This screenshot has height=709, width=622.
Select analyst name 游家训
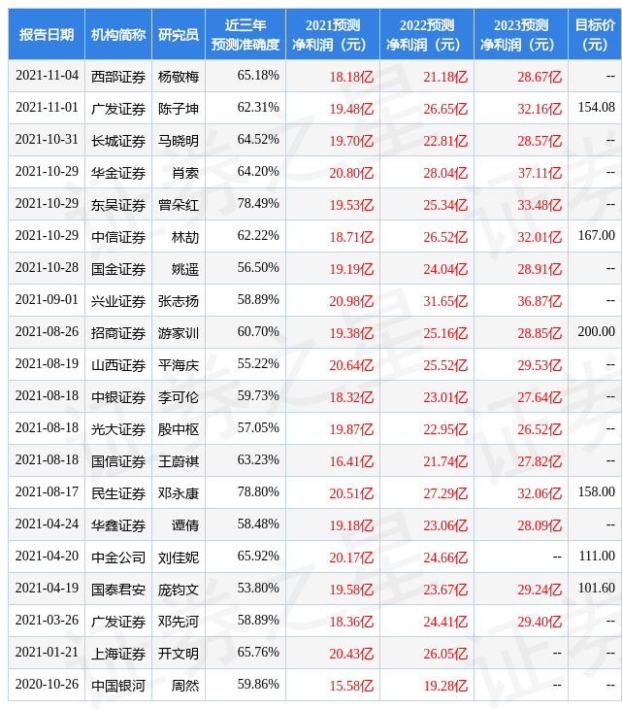179,333
